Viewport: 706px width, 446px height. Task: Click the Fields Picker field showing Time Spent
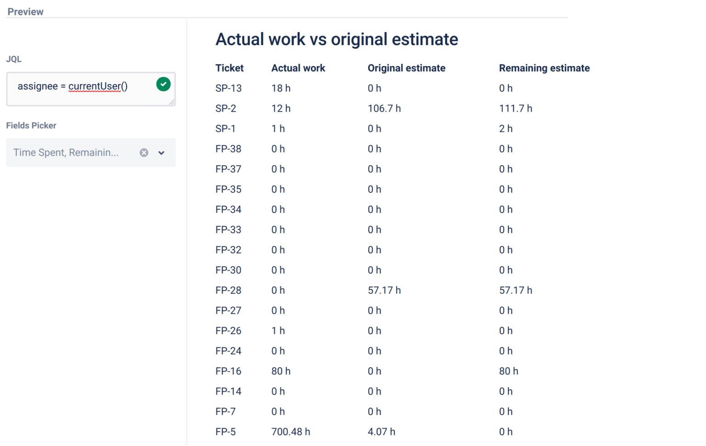(x=67, y=152)
